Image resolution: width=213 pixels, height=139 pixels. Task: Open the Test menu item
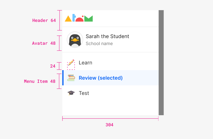point(110,93)
